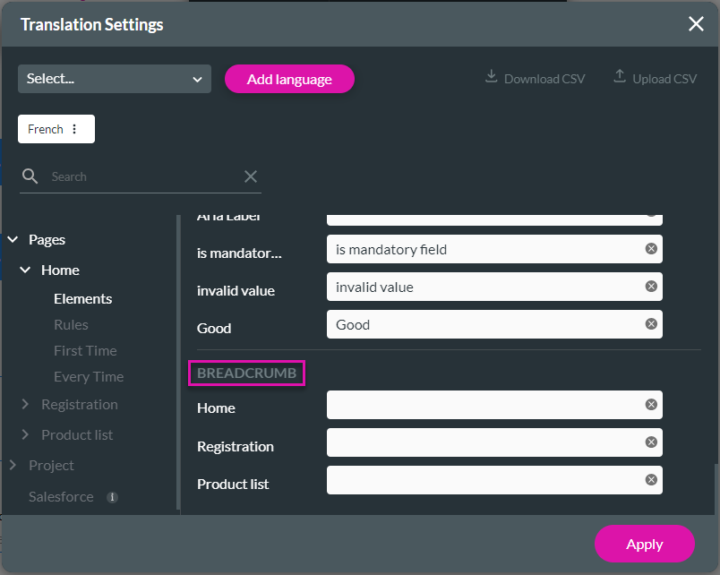Screen dimensions: 720x575
Task: Clear the breadcrumb Registration translation field
Action: tap(651, 442)
